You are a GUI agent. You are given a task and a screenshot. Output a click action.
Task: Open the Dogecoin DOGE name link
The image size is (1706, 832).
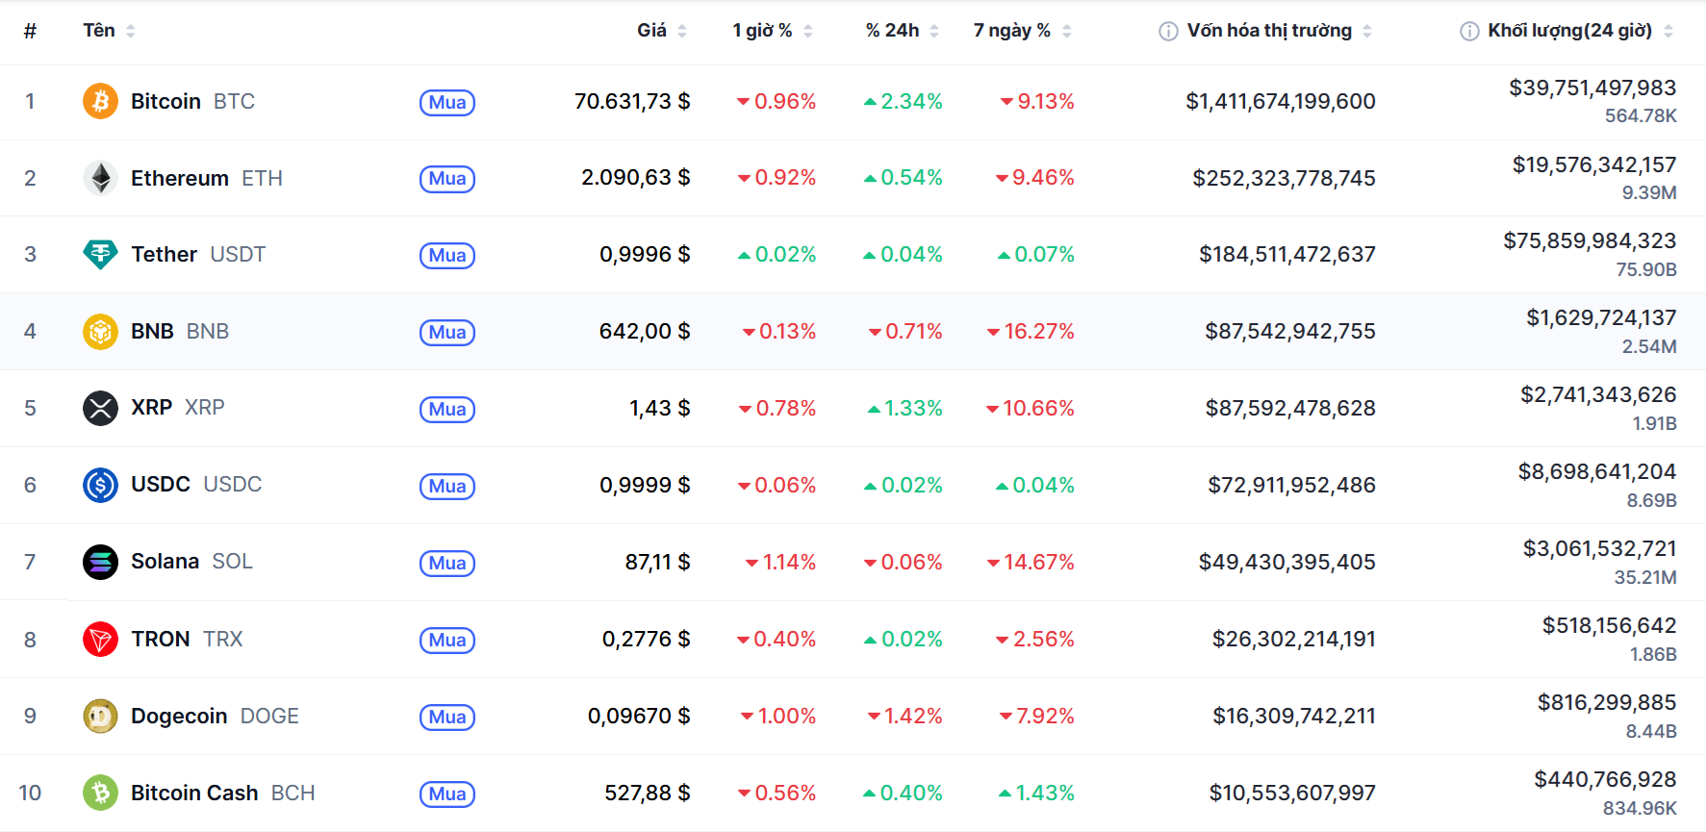pos(215,716)
